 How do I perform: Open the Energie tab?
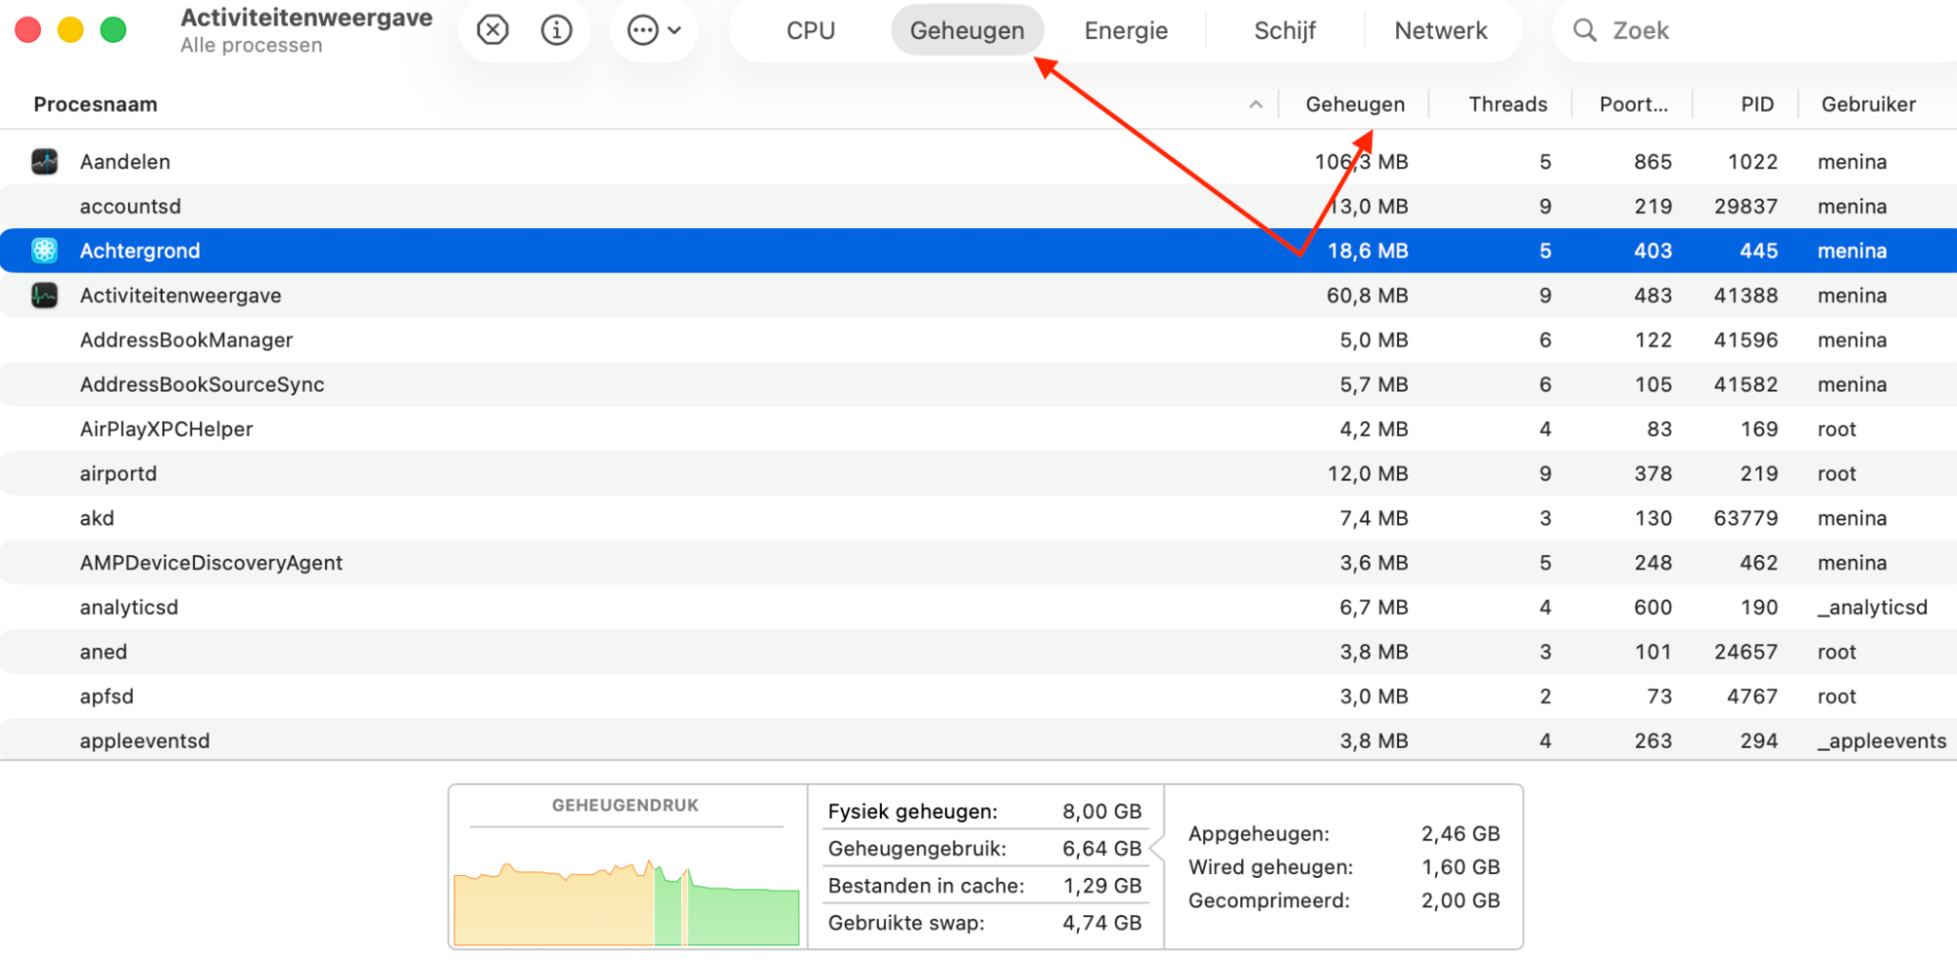point(1125,29)
